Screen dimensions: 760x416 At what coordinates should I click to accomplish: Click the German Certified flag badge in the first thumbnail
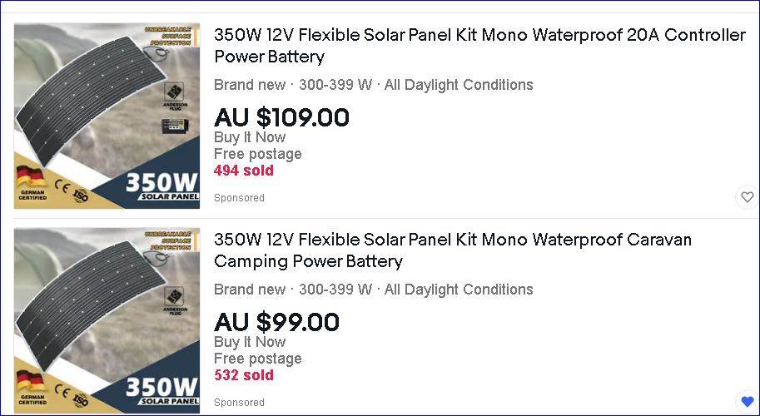30,182
